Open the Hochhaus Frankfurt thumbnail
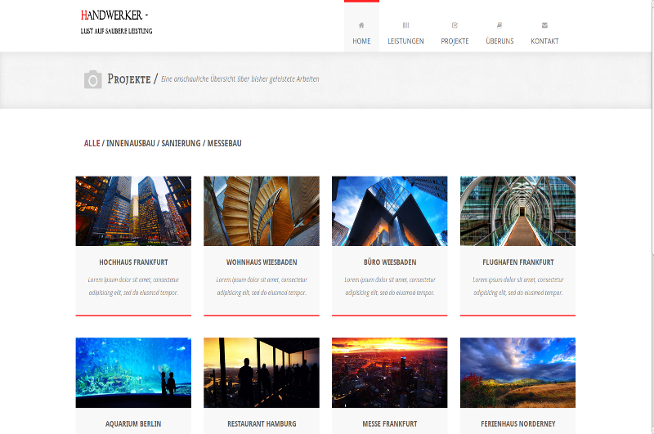The height and width of the screenshot is (434, 654). pos(133,211)
